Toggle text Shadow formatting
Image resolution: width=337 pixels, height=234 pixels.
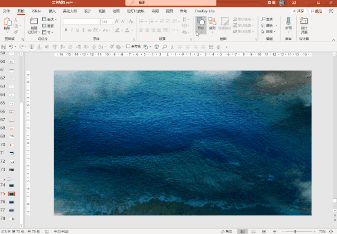coord(83,30)
